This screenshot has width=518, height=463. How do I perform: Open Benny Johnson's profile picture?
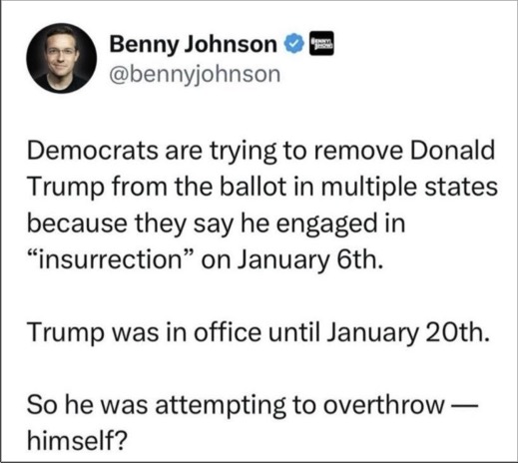(x=62, y=58)
